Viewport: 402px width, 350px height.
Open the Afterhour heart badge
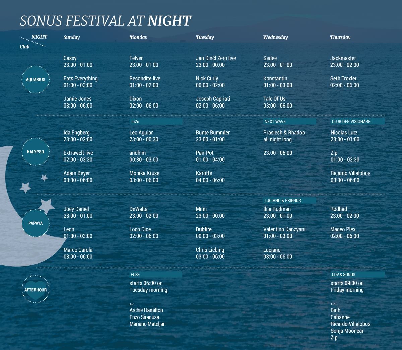pyautogui.click(x=36, y=290)
